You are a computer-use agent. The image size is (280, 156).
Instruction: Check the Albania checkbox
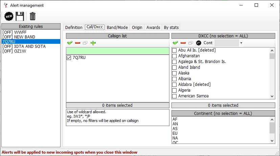click(174, 79)
